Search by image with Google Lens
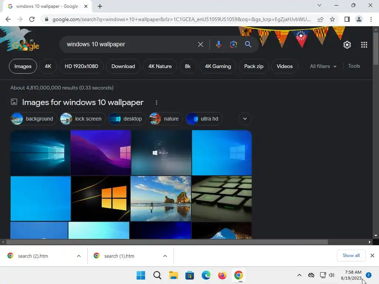The width and height of the screenshot is (379, 284). tap(233, 44)
